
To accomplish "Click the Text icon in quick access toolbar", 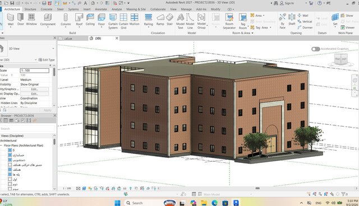I will point(85,3).
